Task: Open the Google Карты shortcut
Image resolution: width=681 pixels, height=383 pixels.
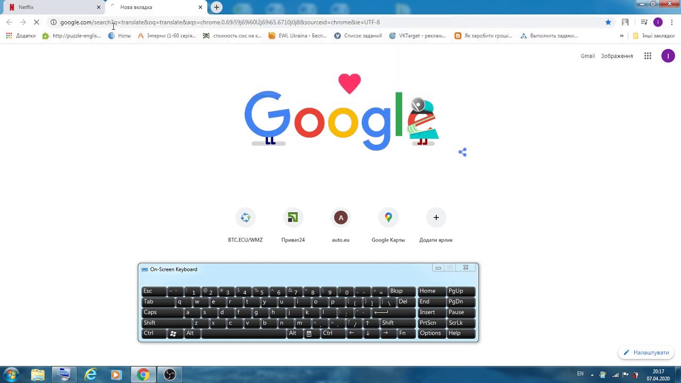Action: point(388,226)
